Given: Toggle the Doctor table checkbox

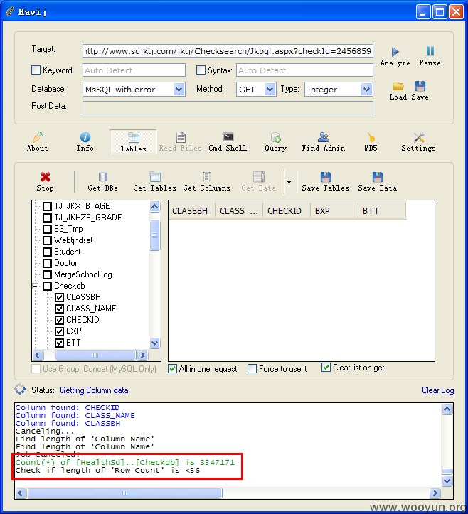Looking at the screenshot, I should pos(48,263).
